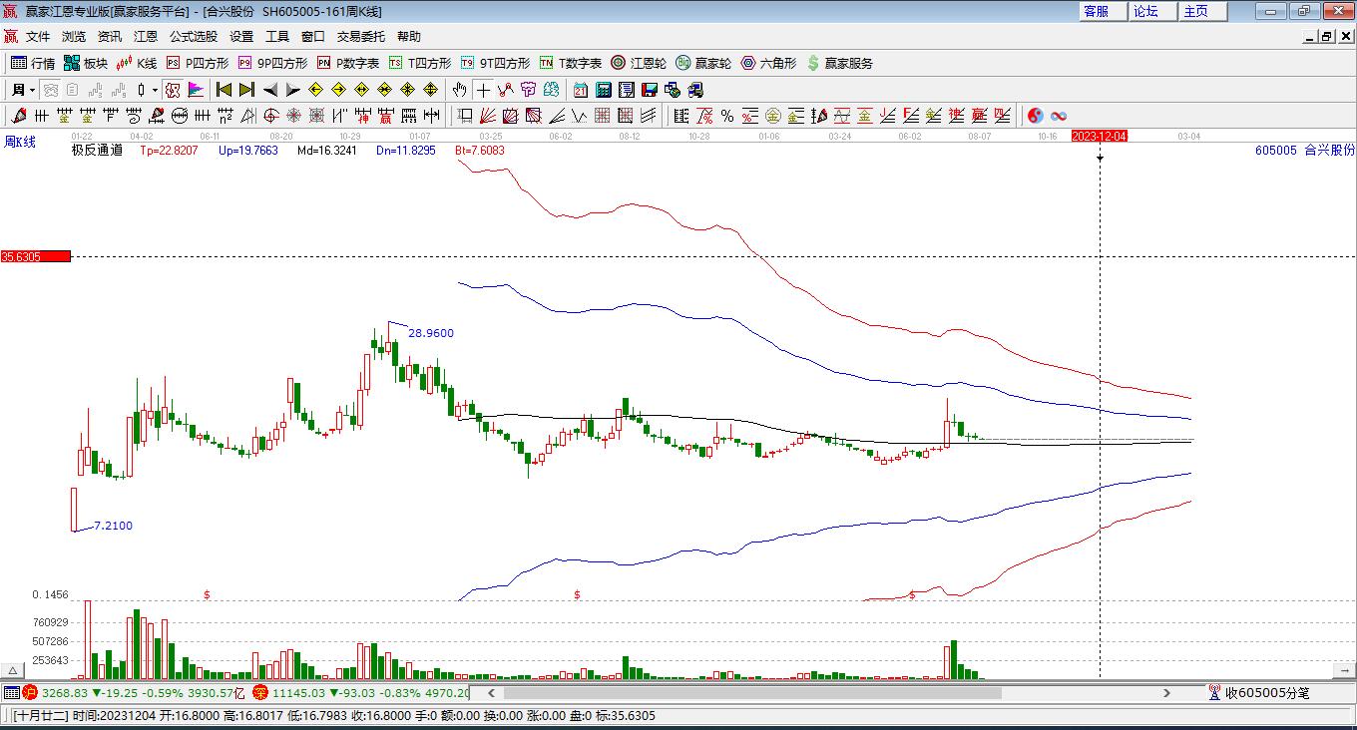Toggle the K线 candlestick chart mode
This screenshot has height=730, width=1357.
[x=137, y=63]
